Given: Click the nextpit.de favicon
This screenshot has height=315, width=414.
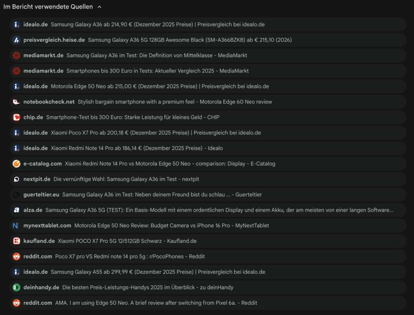Looking at the screenshot, I should tap(16, 179).
